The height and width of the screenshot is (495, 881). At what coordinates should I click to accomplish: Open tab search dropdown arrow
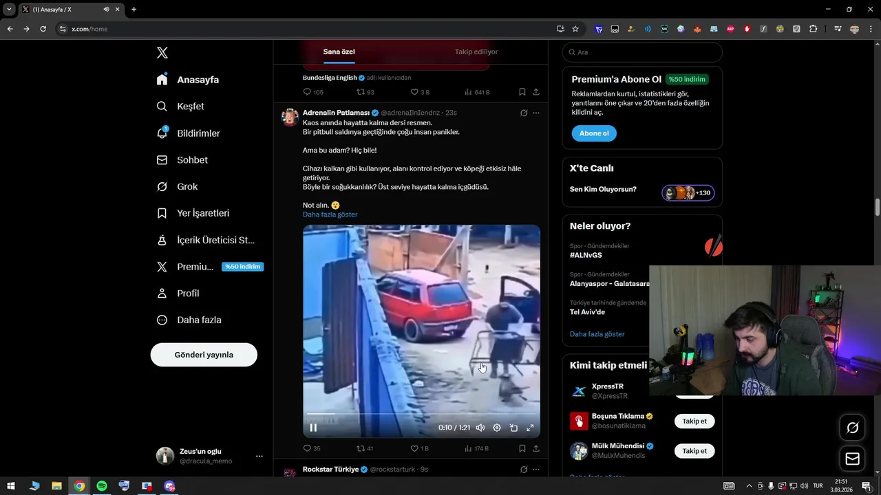pos(9,9)
